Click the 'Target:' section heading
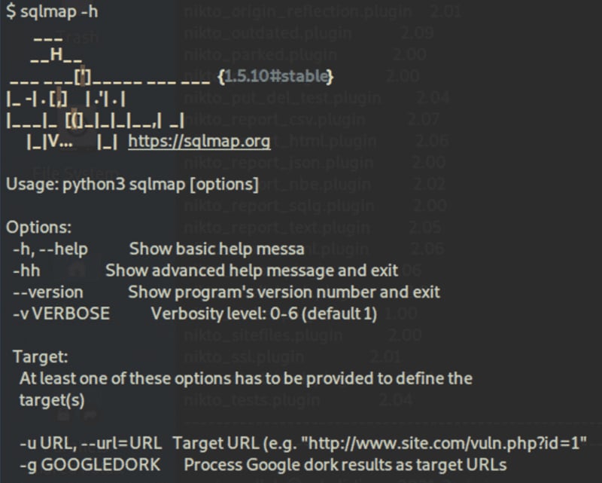This screenshot has height=483, width=602. tap(41, 356)
